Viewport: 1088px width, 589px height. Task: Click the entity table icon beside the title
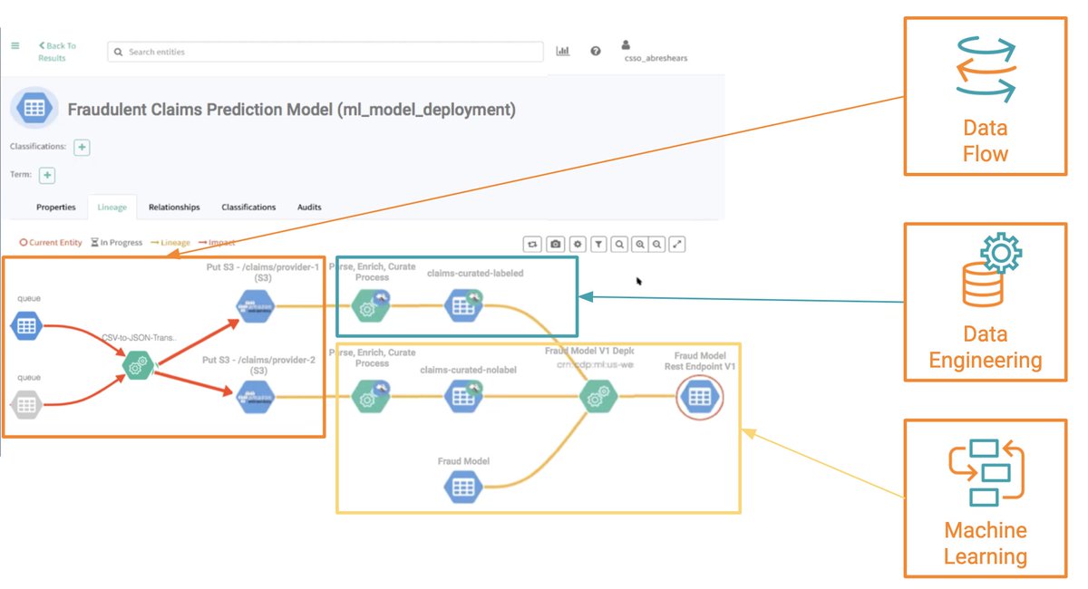pyautogui.click(x=34, y=109)
